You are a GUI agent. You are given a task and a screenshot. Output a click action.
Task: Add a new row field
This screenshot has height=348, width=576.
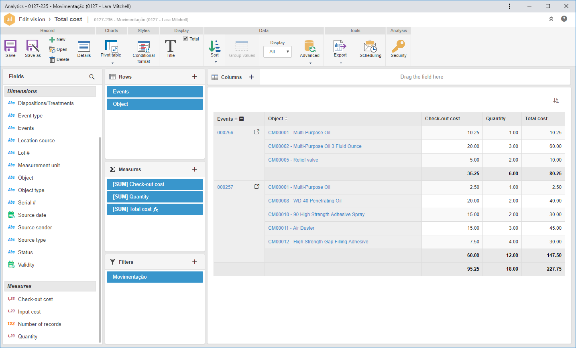[195, 77]
